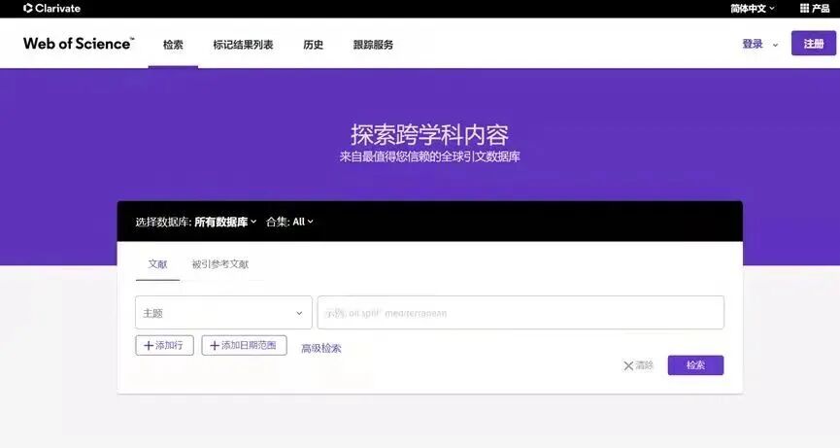840x448 pixels.
Task: Click the 添加行 button
Action: (164, 346)
